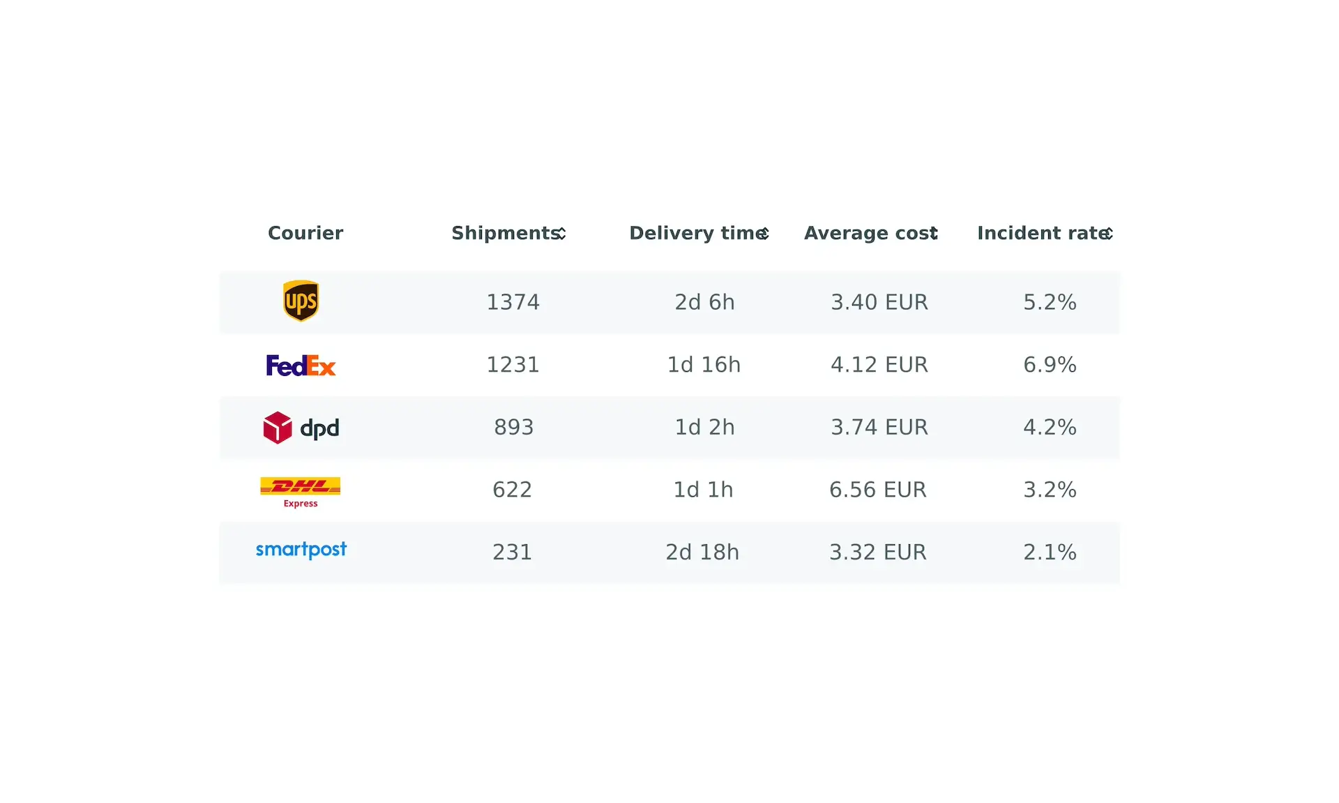Click DPD average cost 3.74 EUR
Viewport: 1339px width, 803px height.
point(879,427)
